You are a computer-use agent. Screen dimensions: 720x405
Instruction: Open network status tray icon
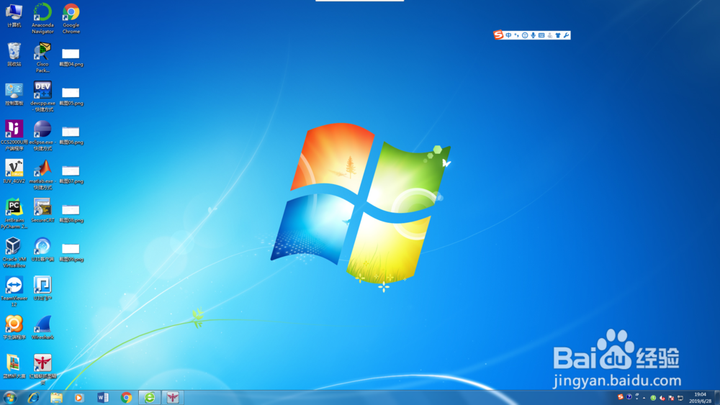pyautogui.click(x=680, y=398)
